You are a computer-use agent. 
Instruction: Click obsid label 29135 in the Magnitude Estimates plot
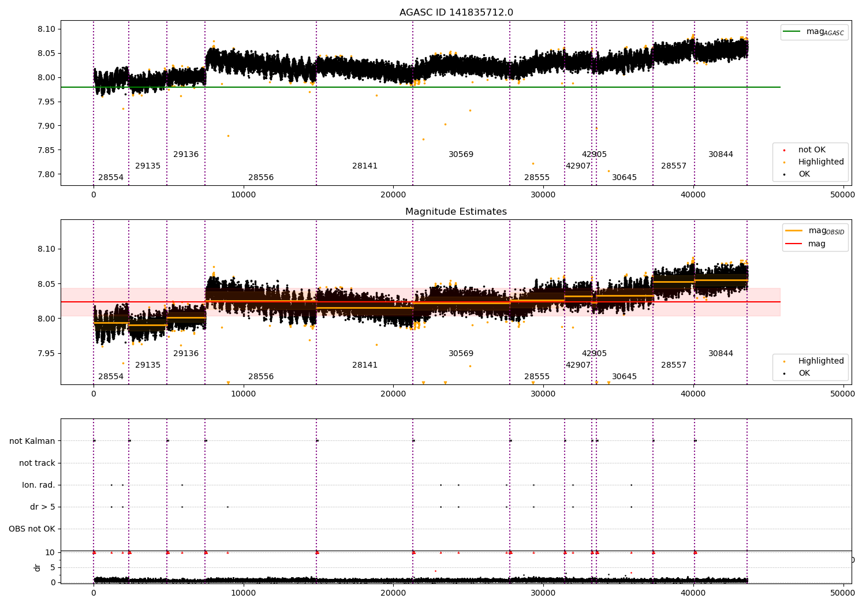pos(148,365)
